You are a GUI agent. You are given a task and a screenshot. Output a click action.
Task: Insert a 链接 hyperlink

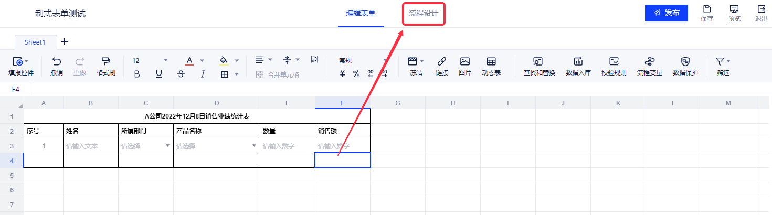pyautogui.click(x=442, y=66)
